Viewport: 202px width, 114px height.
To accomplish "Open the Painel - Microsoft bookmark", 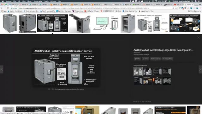I will pyautogui.click(x=47, y=11).
